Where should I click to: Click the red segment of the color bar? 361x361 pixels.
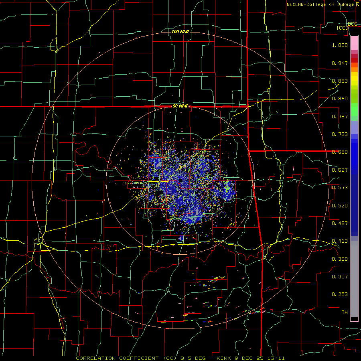pos(354,60)
